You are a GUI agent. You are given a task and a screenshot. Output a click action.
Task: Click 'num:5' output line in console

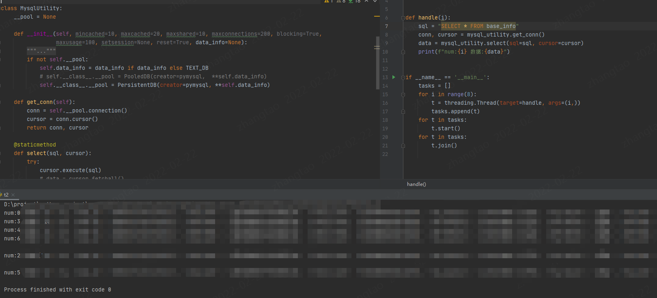[12, 273]
